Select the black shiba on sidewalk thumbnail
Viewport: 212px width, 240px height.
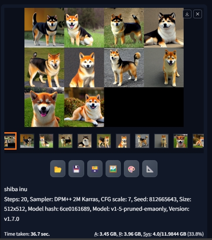click(x=27, y=141)
